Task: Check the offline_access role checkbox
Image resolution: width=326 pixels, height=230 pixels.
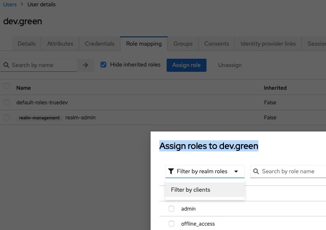Action: point(172,224)
